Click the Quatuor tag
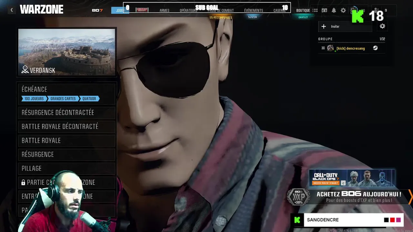Image resolution: width=413 pixels, height=232 pixels. [89, 99]
